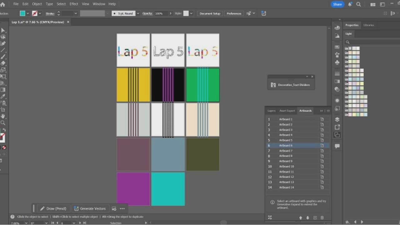Click the Home icon
The width and height of the screenshot is (400, 225).
pos(3,4)
